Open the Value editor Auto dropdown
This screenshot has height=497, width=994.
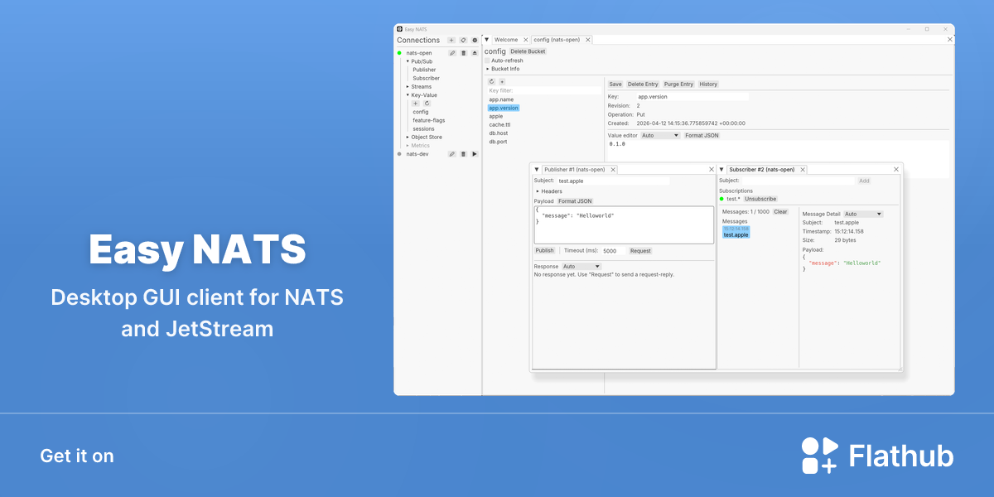660,135
